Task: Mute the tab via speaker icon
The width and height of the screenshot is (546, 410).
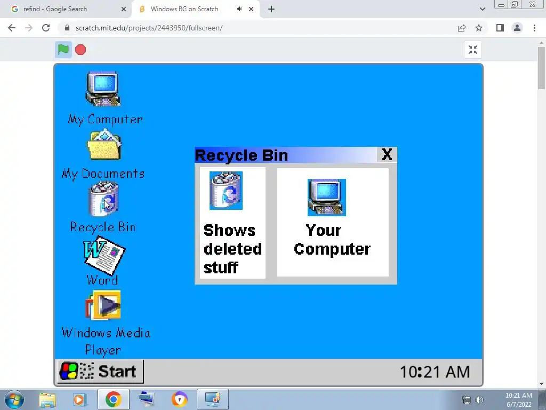Action: [x=239, y=9]
